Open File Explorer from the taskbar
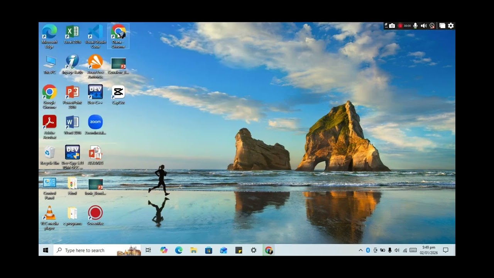Viewport: 494px width, 278px height. click(x=194, y=250)
